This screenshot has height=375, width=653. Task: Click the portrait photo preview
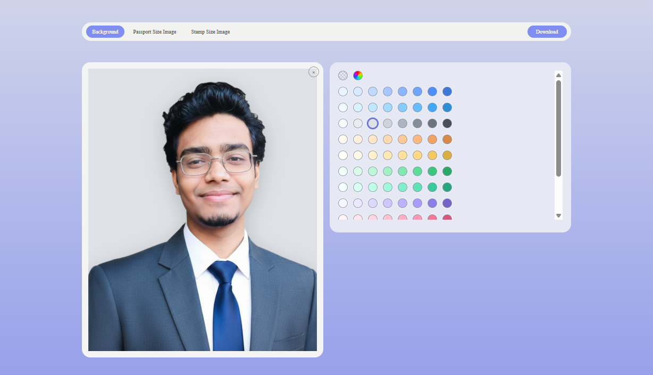[x=202, y=210]
